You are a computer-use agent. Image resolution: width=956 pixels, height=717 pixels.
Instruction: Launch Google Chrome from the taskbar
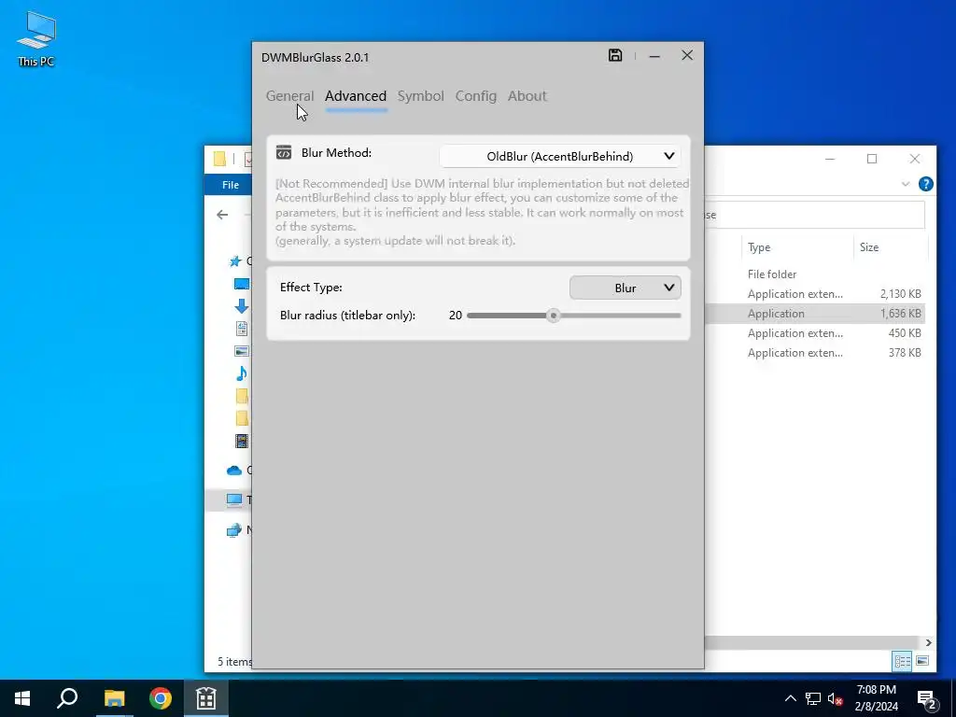[161, 698]
